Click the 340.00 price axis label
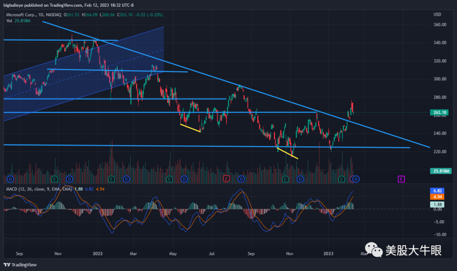Image resolution: width=457 pixels, height=271 pixels. [440, 43]
